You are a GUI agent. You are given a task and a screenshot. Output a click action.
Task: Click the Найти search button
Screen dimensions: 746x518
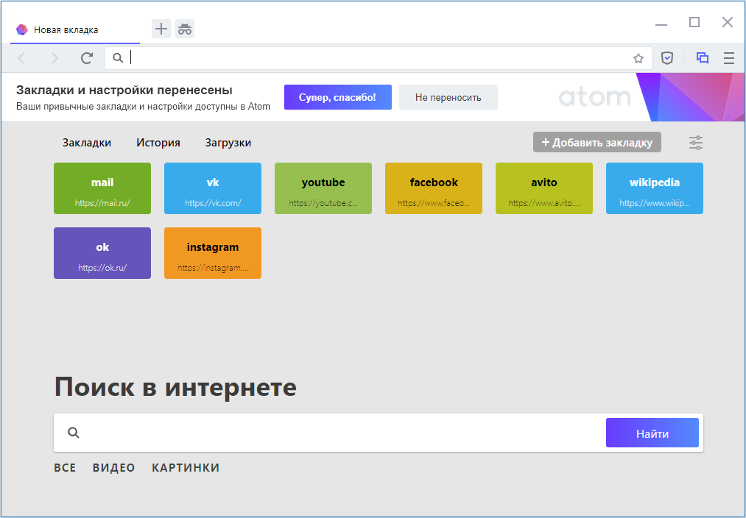click(x=652, y=433)
